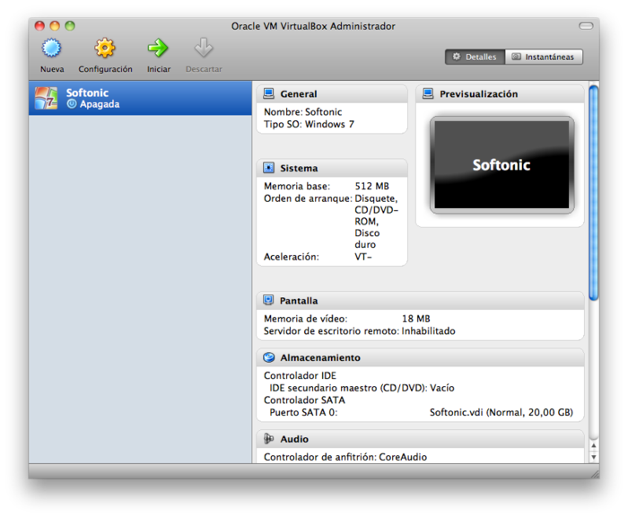Click the Pantalla section display icon
The image size is (628, 518).
click(x=268, y=300)
